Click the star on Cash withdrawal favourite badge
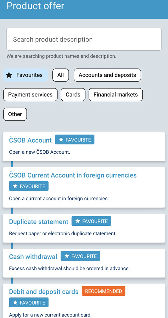The height and width of the screenshot is (318, 168). tap(66, 256)
